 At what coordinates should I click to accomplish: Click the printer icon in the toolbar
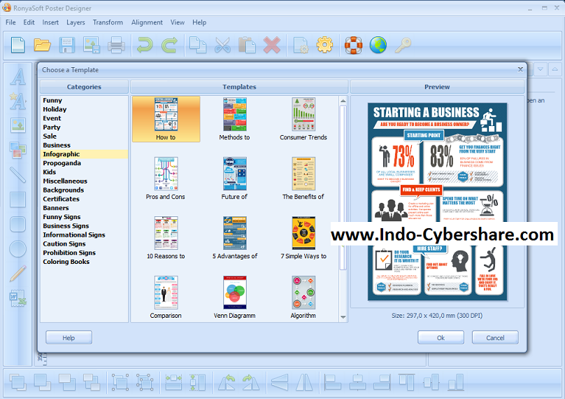tap(116, 45)
